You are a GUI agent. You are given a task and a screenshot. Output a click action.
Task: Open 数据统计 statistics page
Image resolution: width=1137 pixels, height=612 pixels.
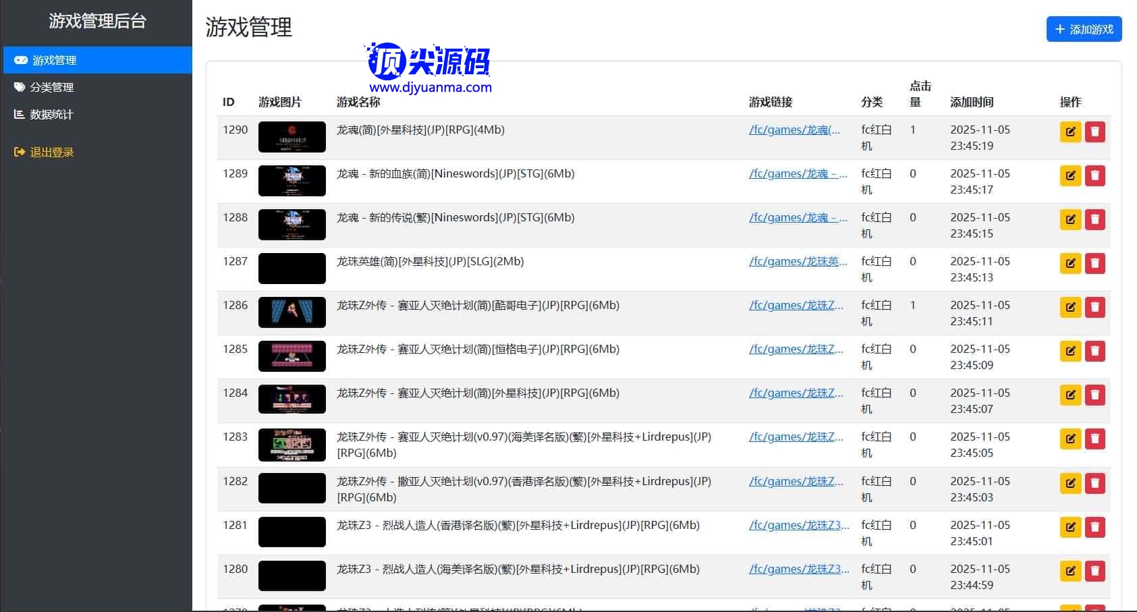pos(51,114)
